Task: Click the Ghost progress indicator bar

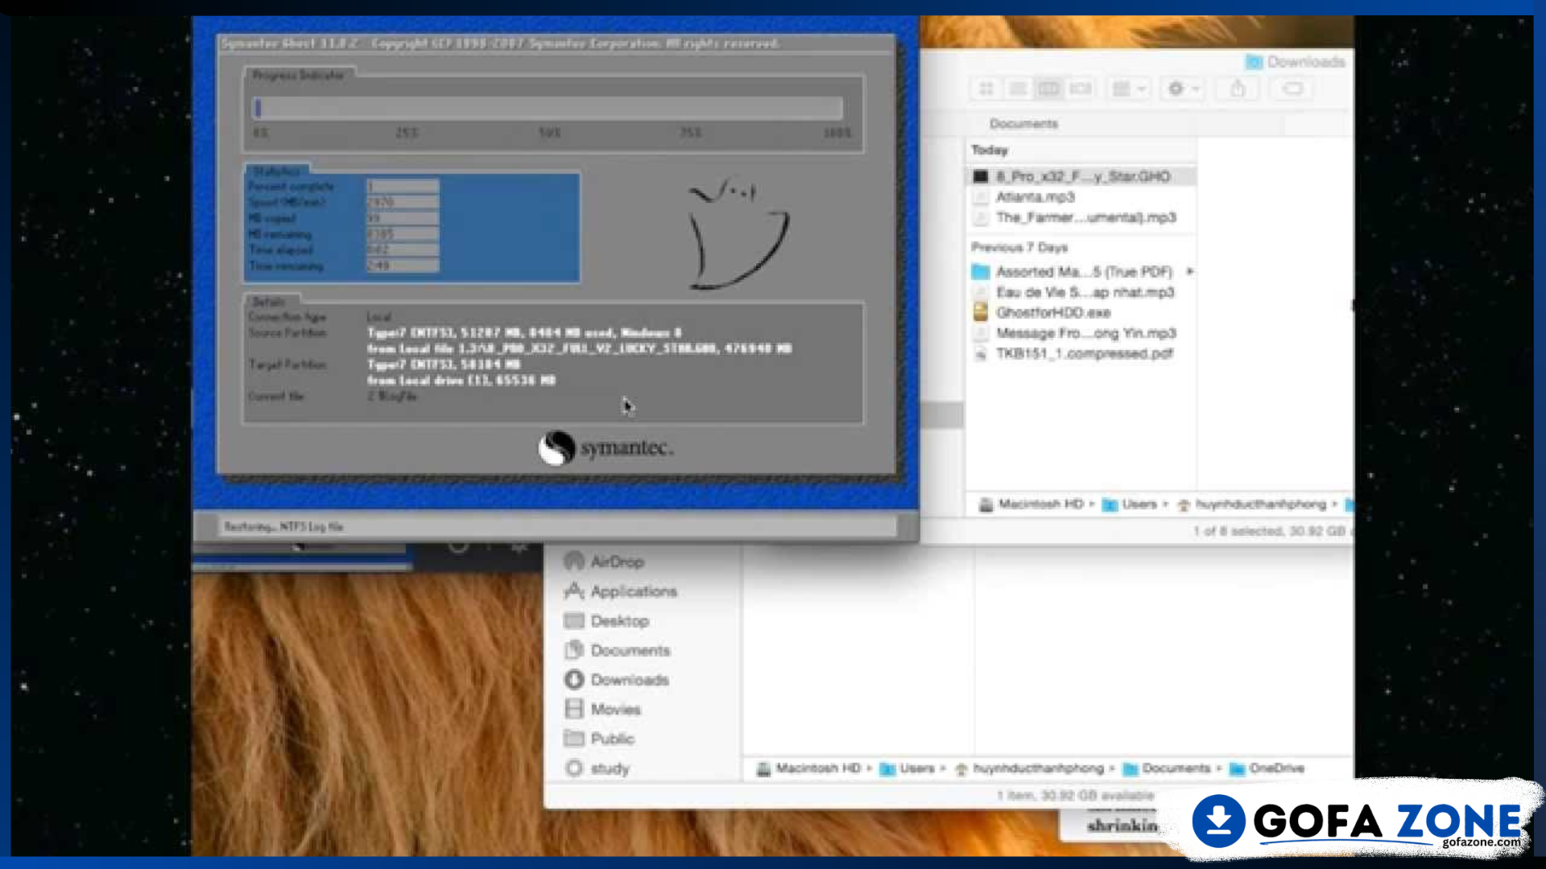Action: click(548, 108)
